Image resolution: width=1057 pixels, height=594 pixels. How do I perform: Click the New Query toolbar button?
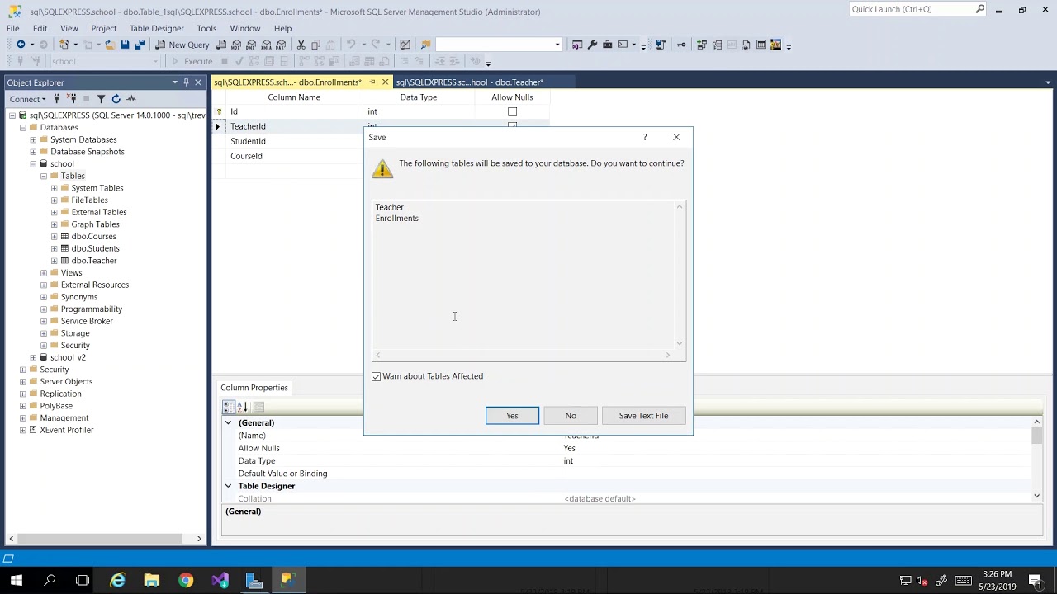click(x=181, y=45)
